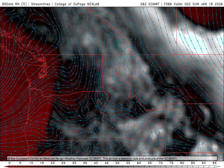Click the '40' legend value
Screen dimensions: 224x168
[x=96, y=163]
